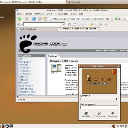Go back using the green arrow
Screen dimensions: 128x128
19,19
